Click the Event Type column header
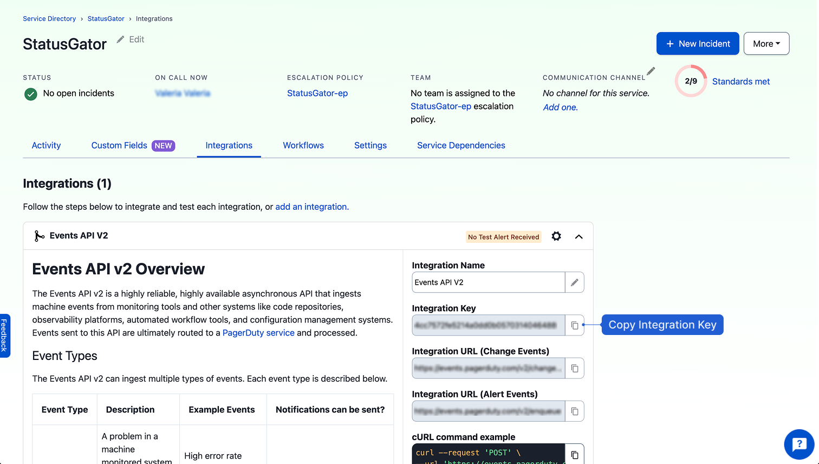The width and height of the screenshot is (819, 464). pos(64,410)
